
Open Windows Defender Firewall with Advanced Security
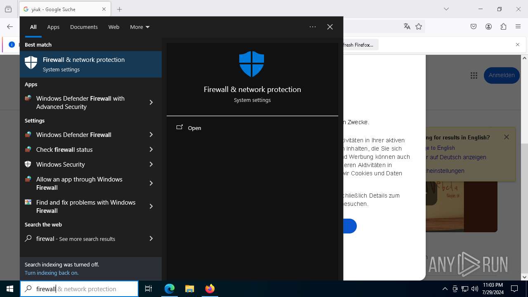click(x=80, y=102)
